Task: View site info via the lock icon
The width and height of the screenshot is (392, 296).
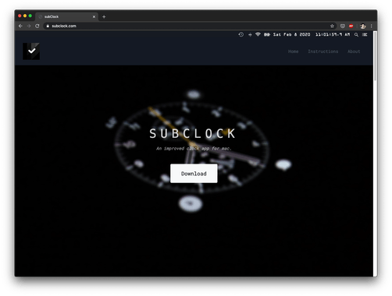Action: coord(48,26)
